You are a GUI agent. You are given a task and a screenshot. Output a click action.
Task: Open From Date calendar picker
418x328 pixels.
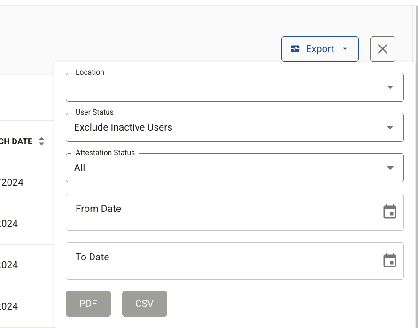[x=390, y=211]
